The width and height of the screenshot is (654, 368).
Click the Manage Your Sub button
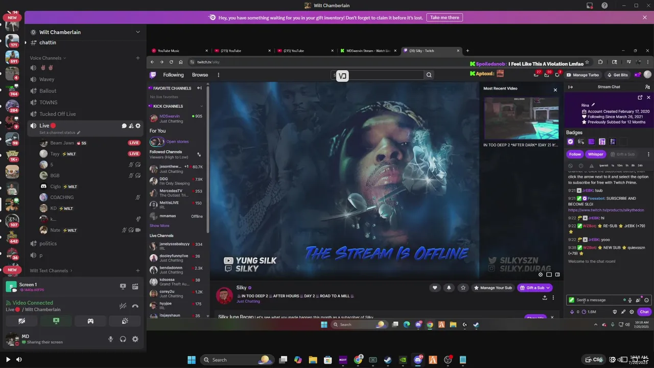point(493,288)
